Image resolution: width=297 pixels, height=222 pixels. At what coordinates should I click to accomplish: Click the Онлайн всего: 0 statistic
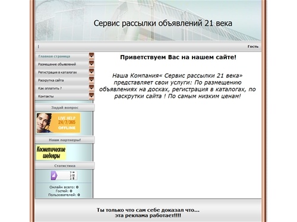(x=64, y=187)
